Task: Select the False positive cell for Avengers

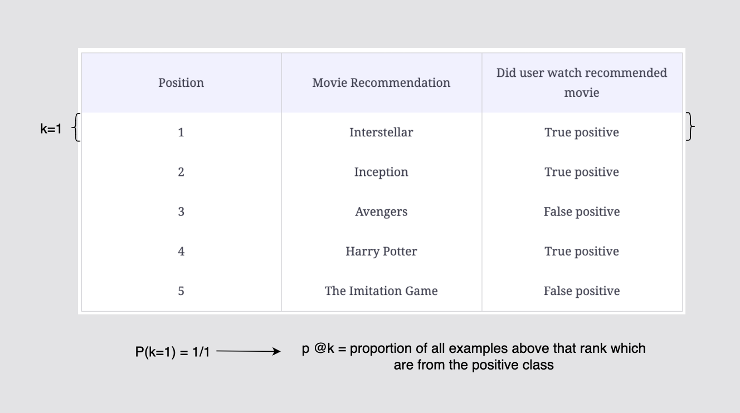Action: [x=582, y=212]
